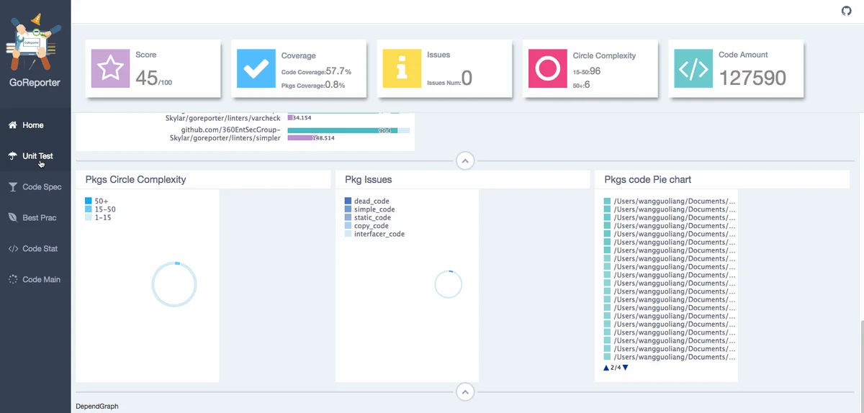Toggle the dead_code legend entry
The image size is (864, 413).
(x=366, y=201)
